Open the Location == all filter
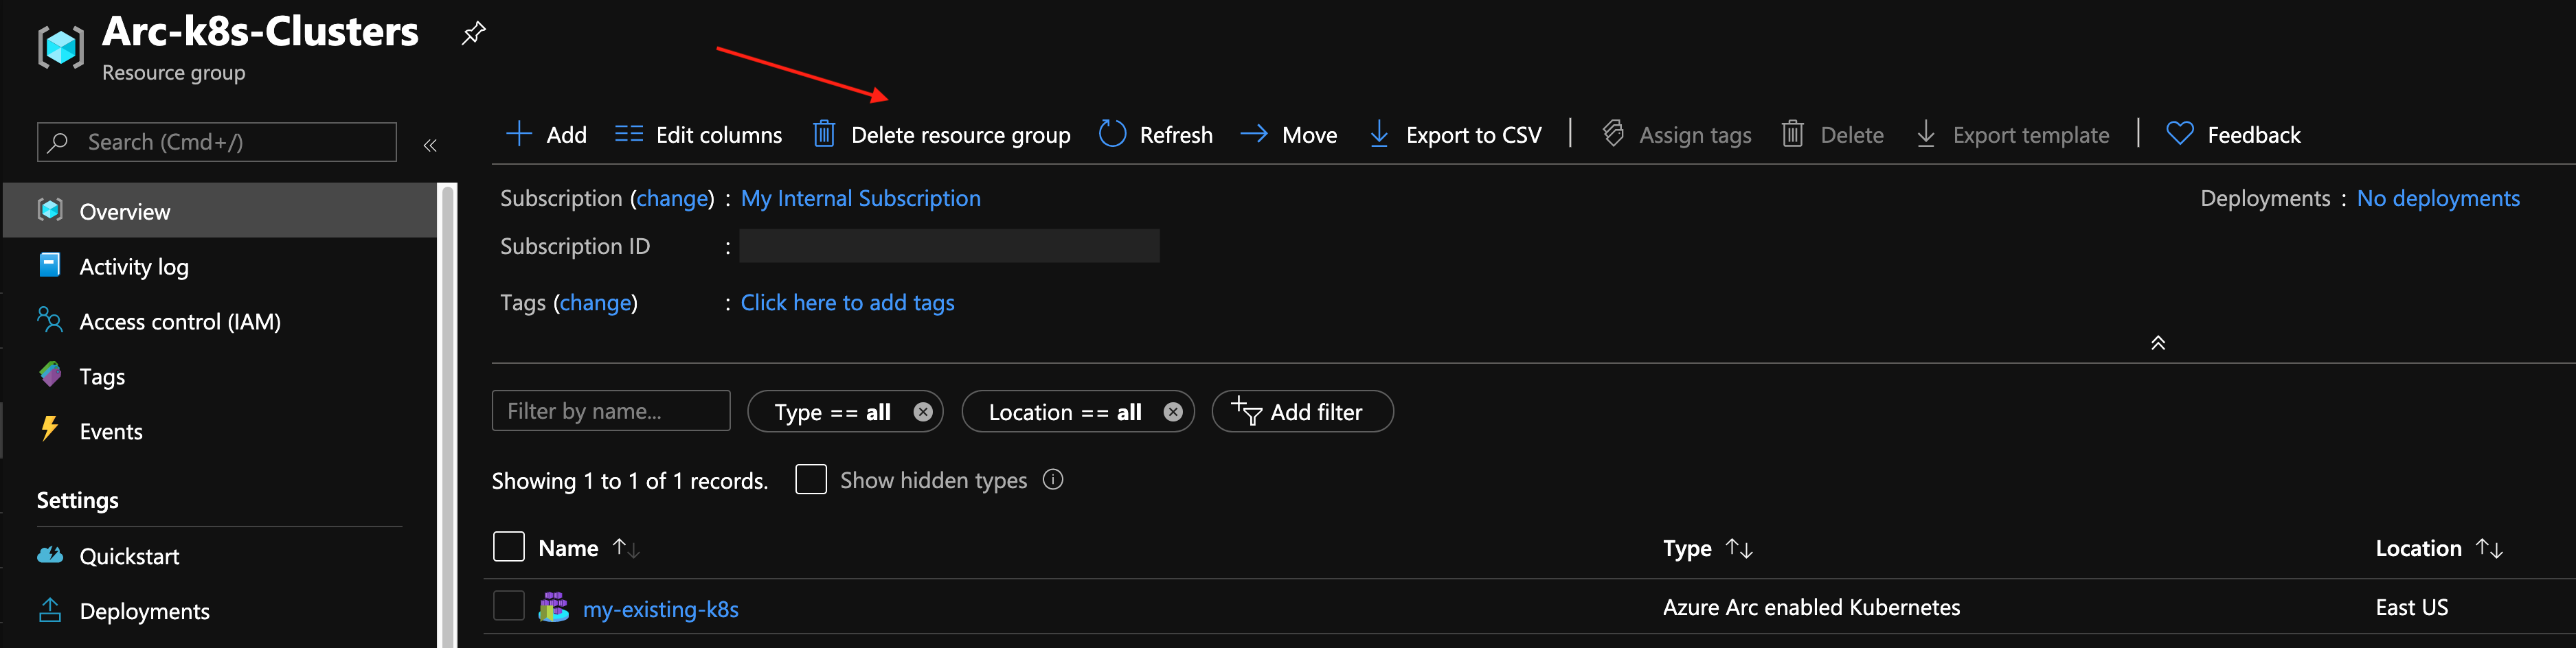Viewport: 2576px width, 648px height. (x=1065, y=412)
